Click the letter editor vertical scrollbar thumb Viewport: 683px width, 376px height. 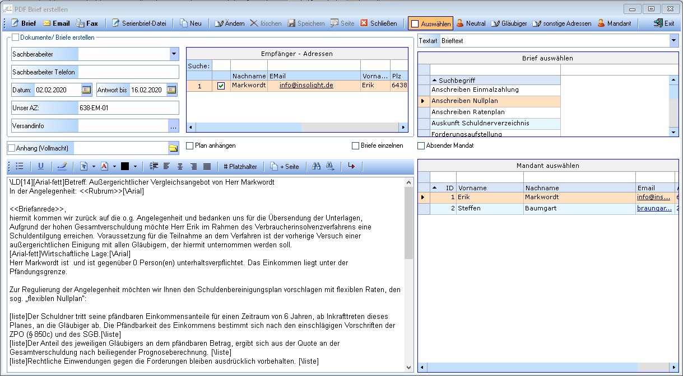coord(408,222)
